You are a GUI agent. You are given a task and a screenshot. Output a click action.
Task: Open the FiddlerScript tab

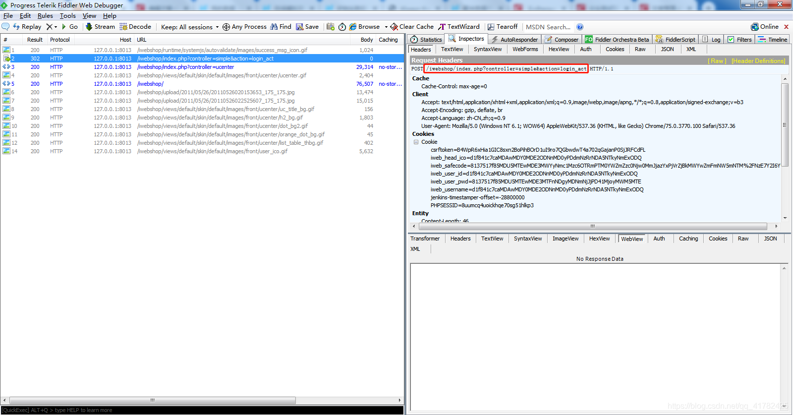click(x=676, y=40)
